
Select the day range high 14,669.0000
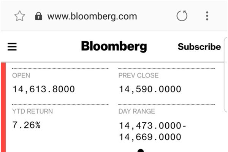click(150, 137)
